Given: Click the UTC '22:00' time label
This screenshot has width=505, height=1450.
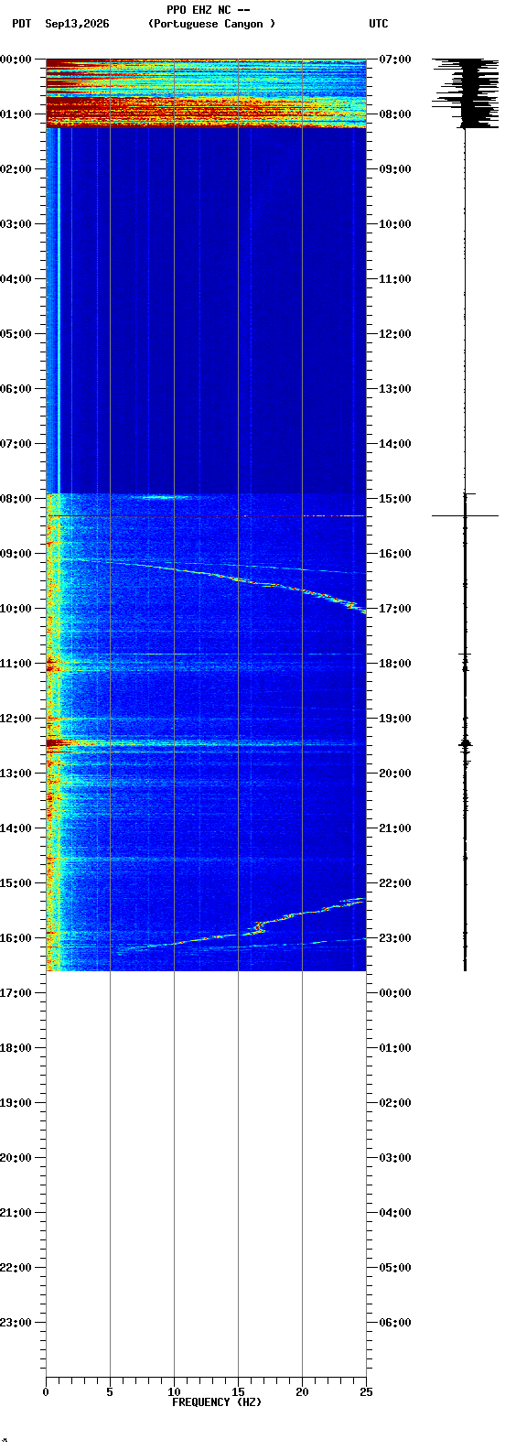Looking at the screenshot, I should coord(394,882).
